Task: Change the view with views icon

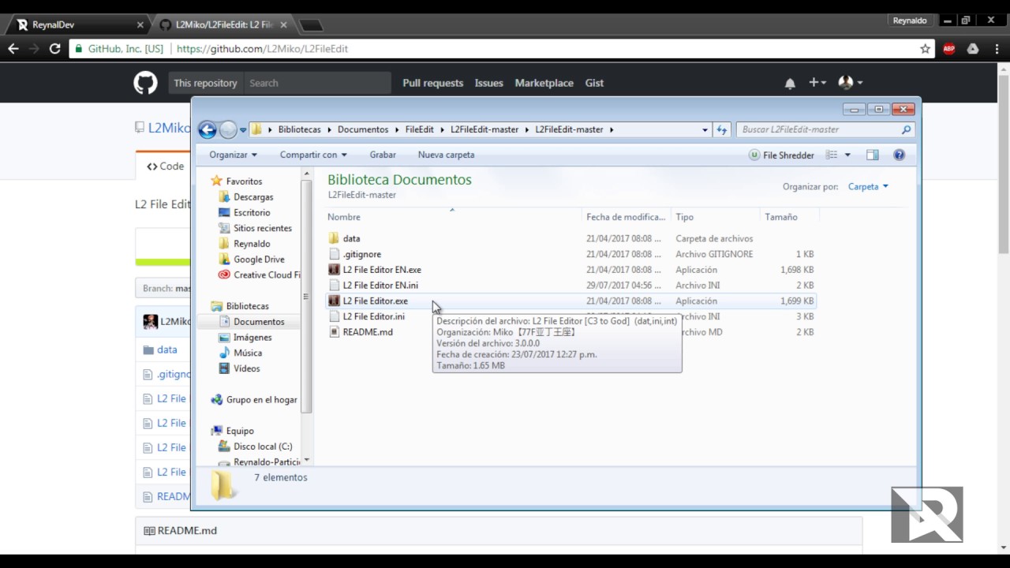Action: point(831,155)
